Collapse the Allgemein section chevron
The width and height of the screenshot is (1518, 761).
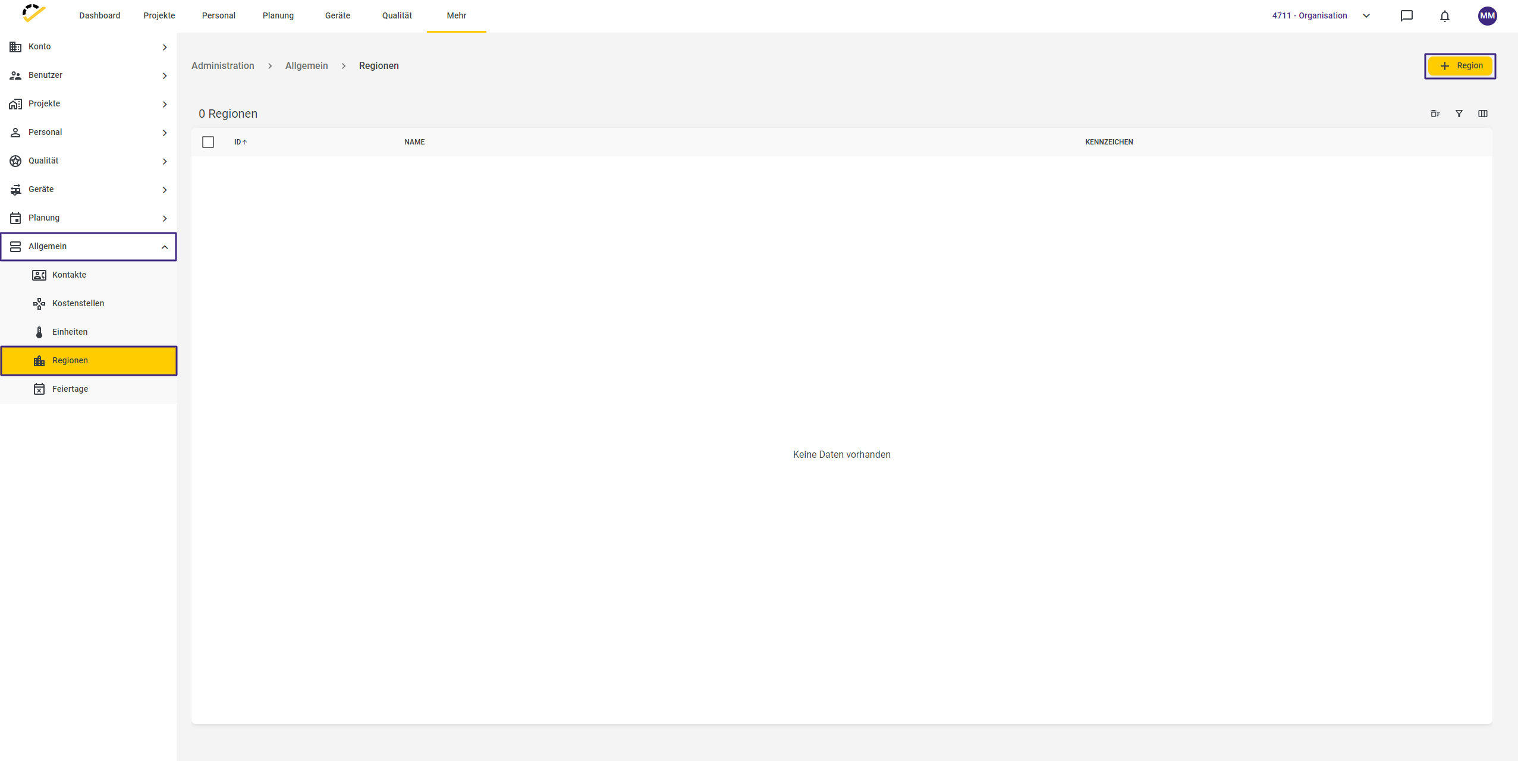(x=165, y=247)
